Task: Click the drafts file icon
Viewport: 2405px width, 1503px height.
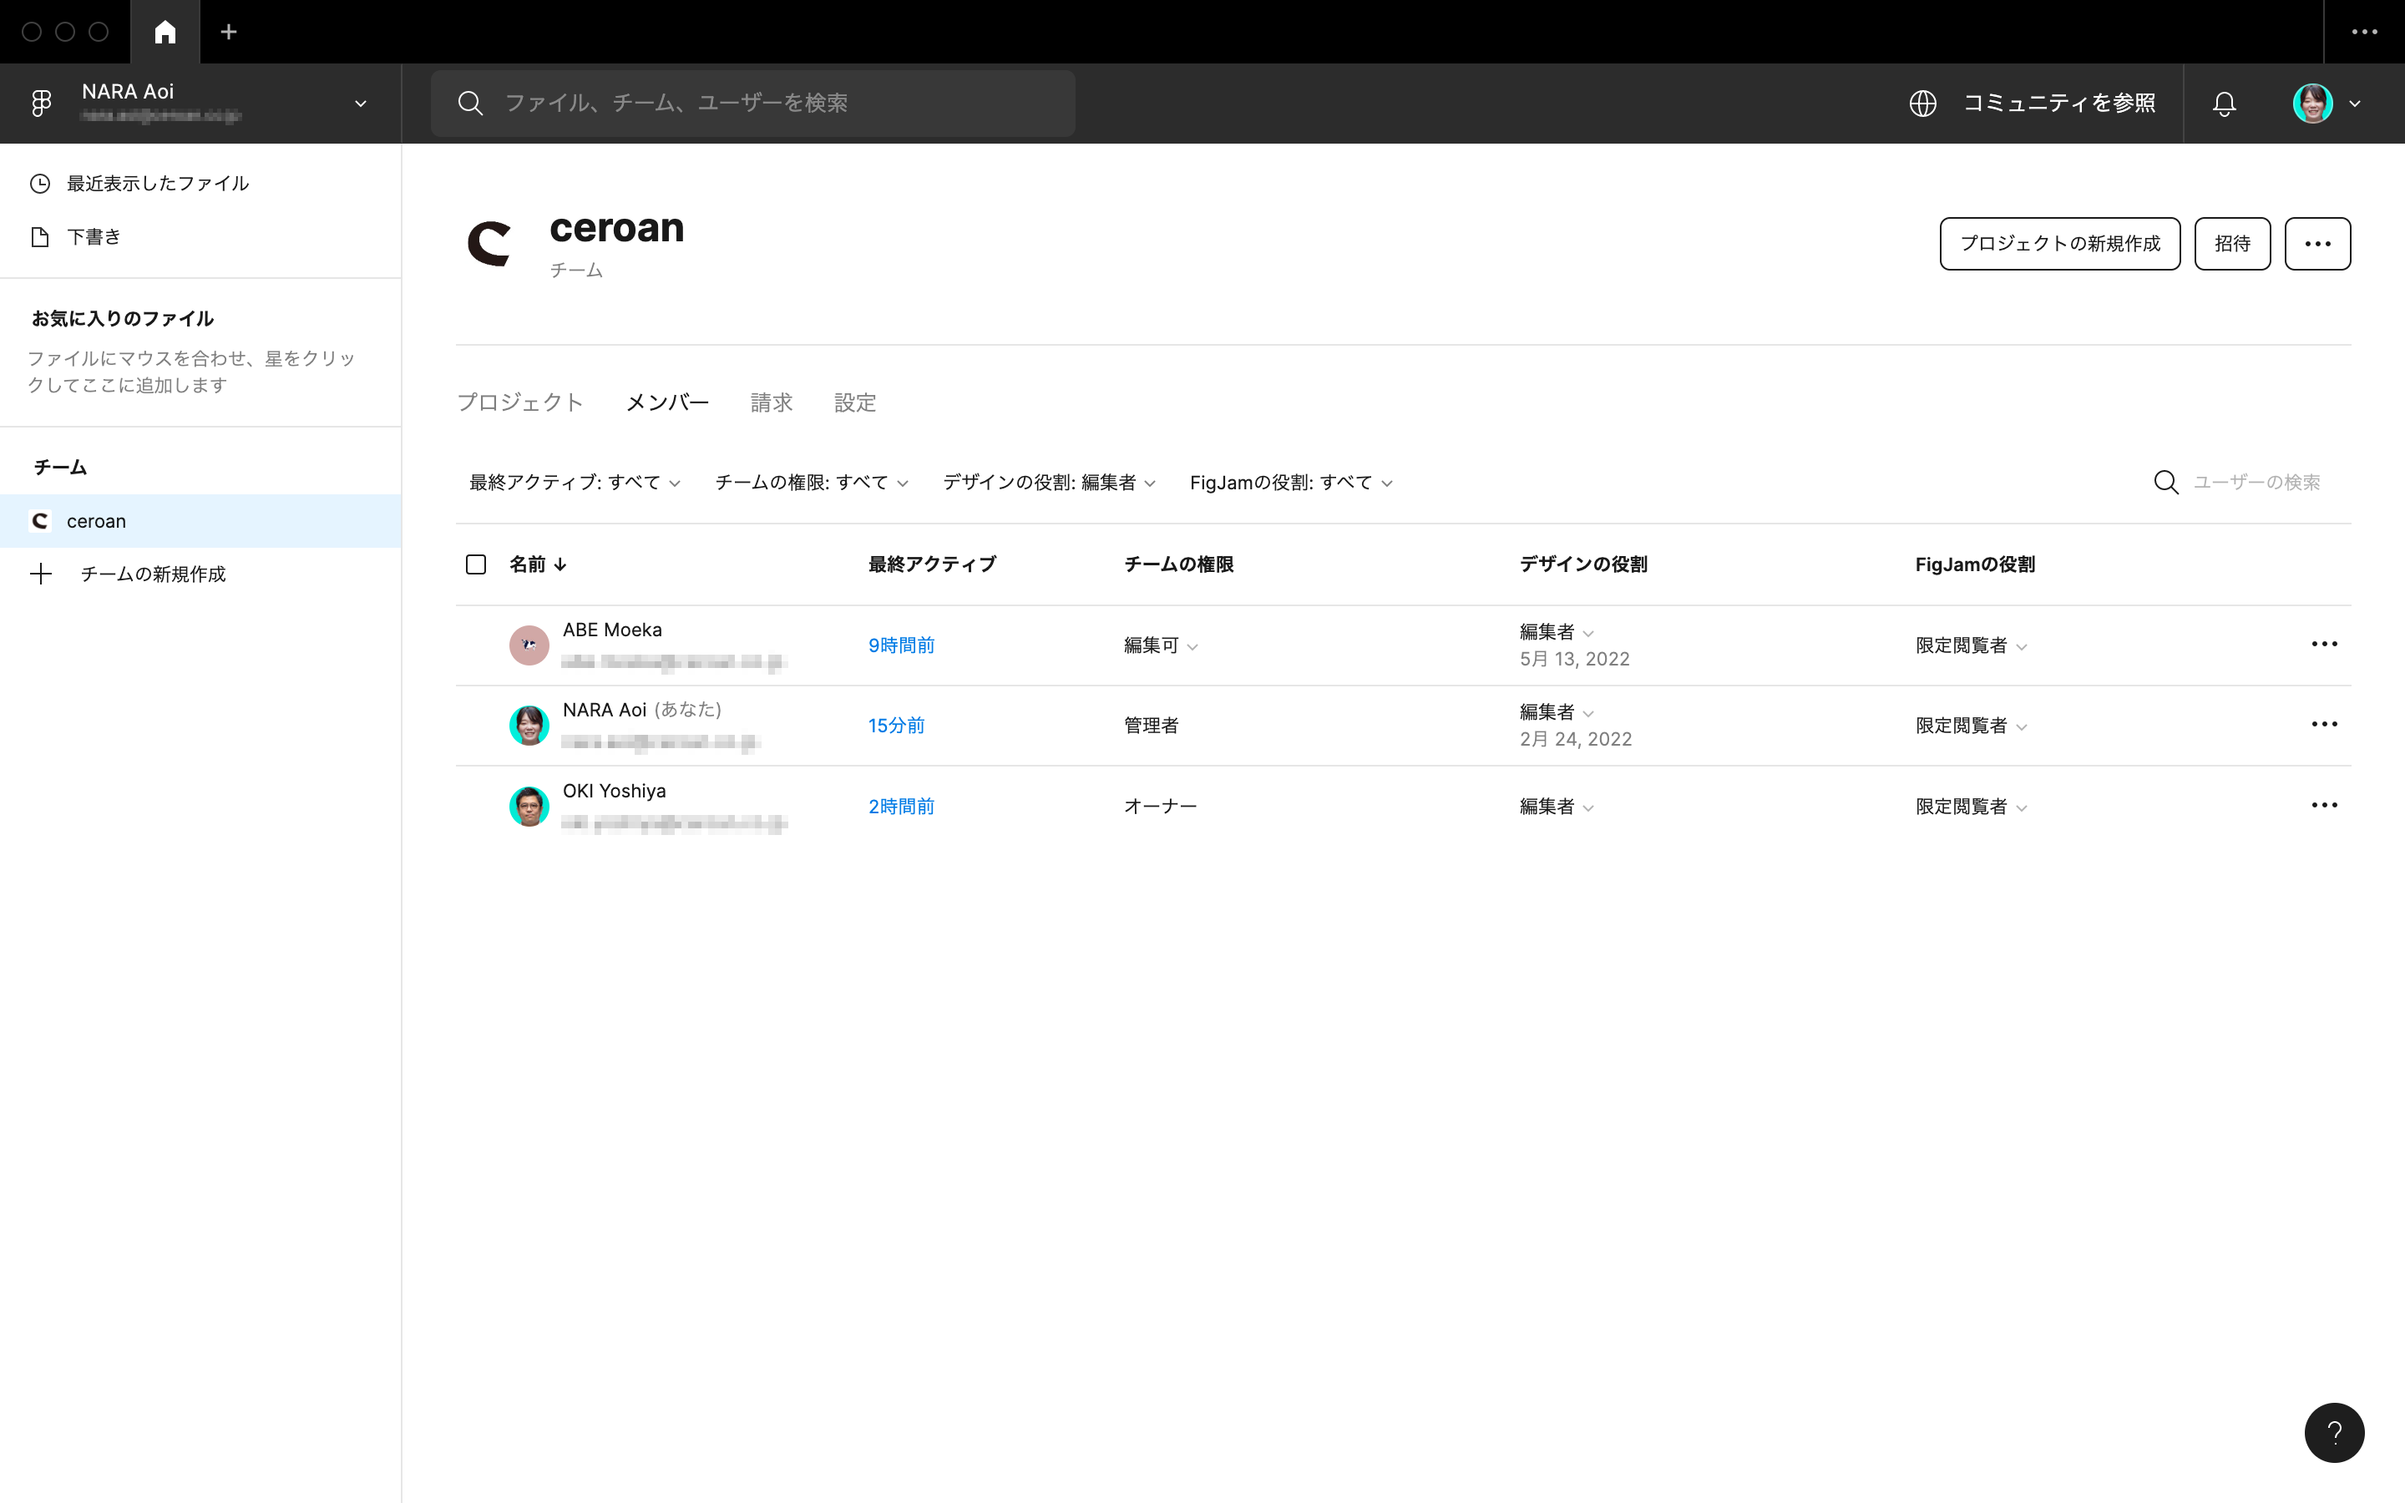Action: pos(40,236)
